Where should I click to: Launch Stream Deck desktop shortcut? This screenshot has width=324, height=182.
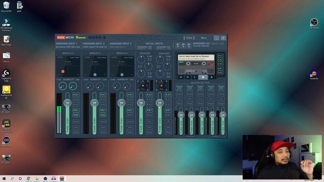pyautogui.click(x=7, y=142)
